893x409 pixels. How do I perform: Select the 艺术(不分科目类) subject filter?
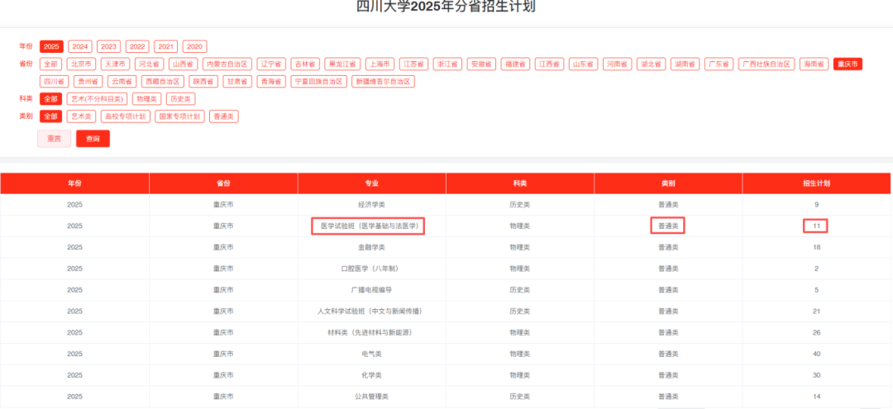click(97, 99)
